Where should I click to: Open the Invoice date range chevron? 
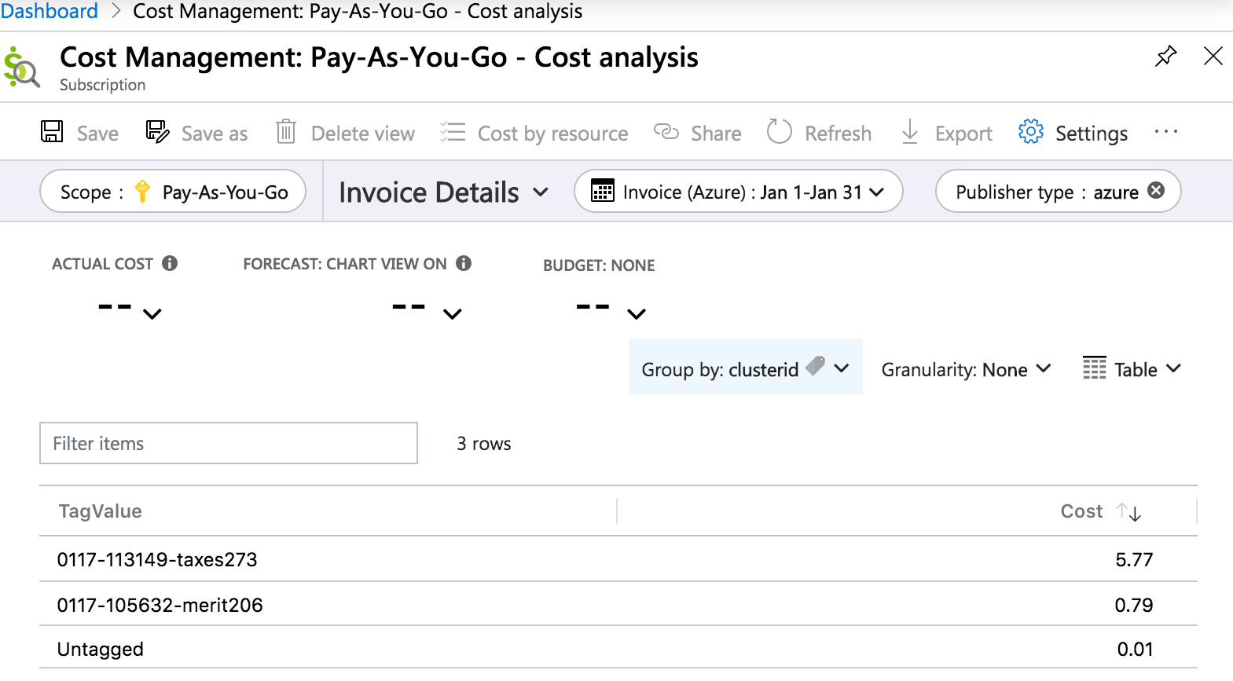coord(877,192)
